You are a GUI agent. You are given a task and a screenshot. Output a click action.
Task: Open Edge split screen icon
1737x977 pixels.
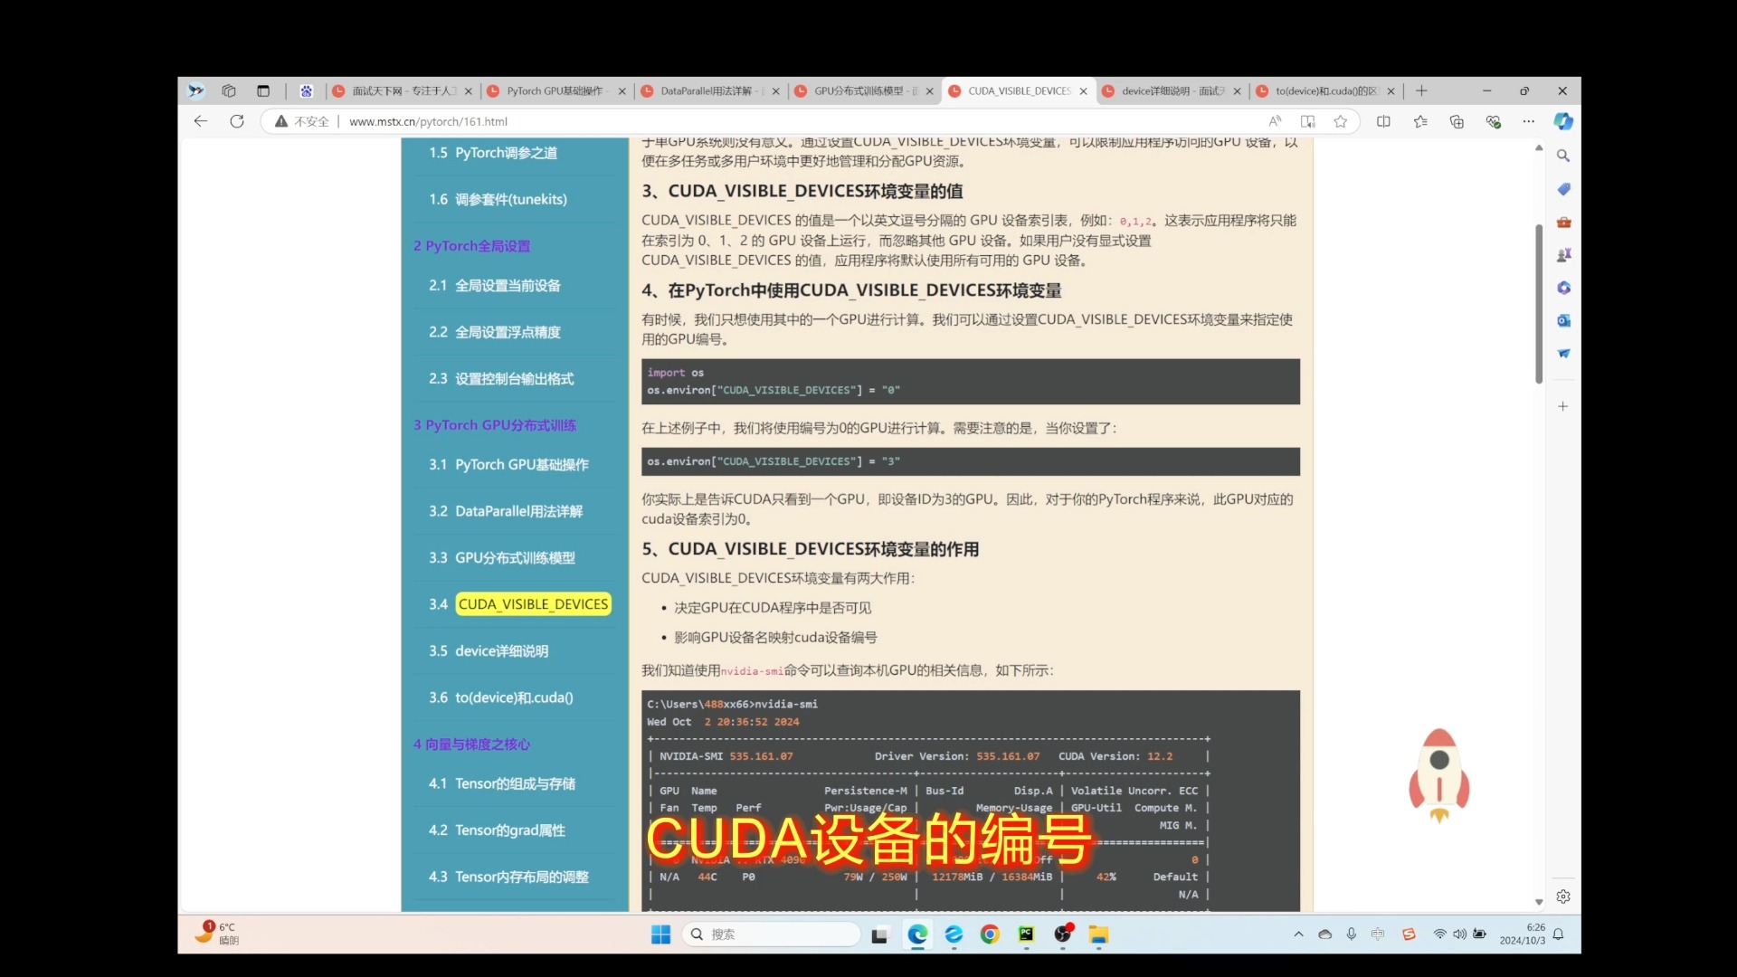[1383, 121]
